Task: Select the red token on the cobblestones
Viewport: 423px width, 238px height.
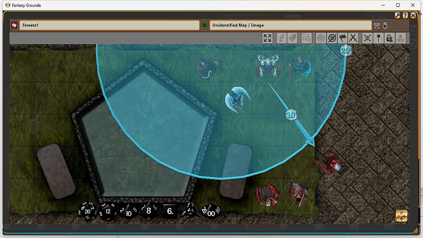Action: (330, 163)
